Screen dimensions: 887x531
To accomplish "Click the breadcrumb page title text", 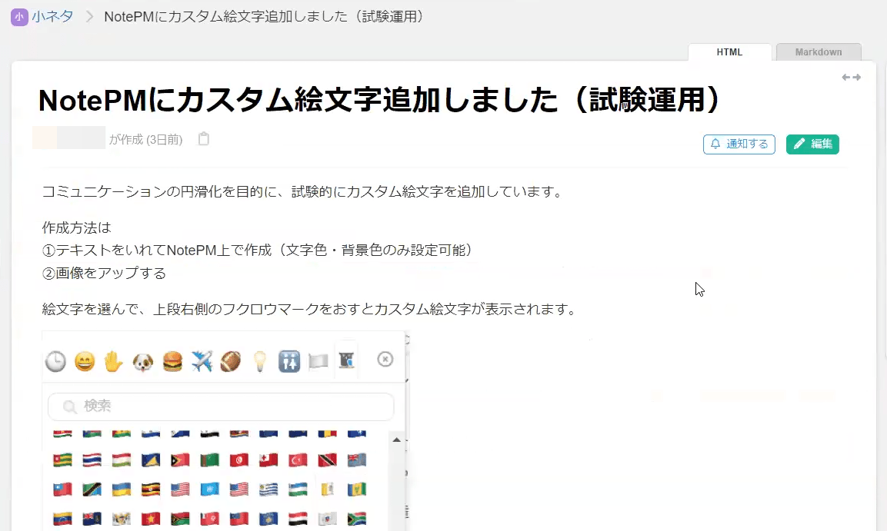I will [264, 16].
